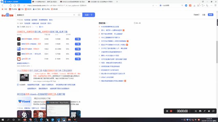218x122 pixels.
Task: Open the Baidu hot search heading chevron
Action: click(107, 23)
